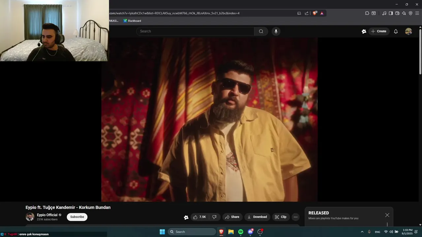Click the chat message emre çok konuşmasın
Screen dimensions: 422x237
click(x=34, y=234)
